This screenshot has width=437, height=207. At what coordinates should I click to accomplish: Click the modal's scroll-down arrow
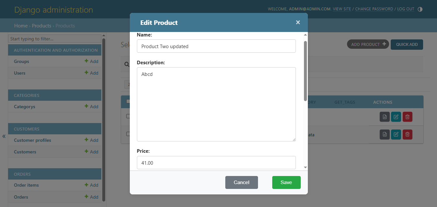coord(305,167)
